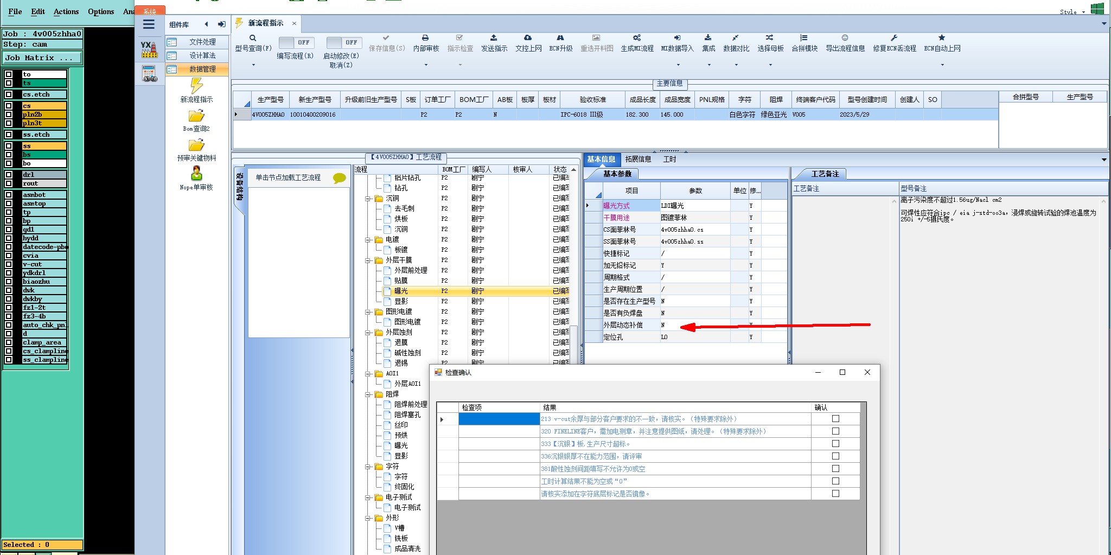Click the ECN自动上网 star icon
This screenshot has height=555, width=1111.
pyautogui.click(x=942, y=38)
